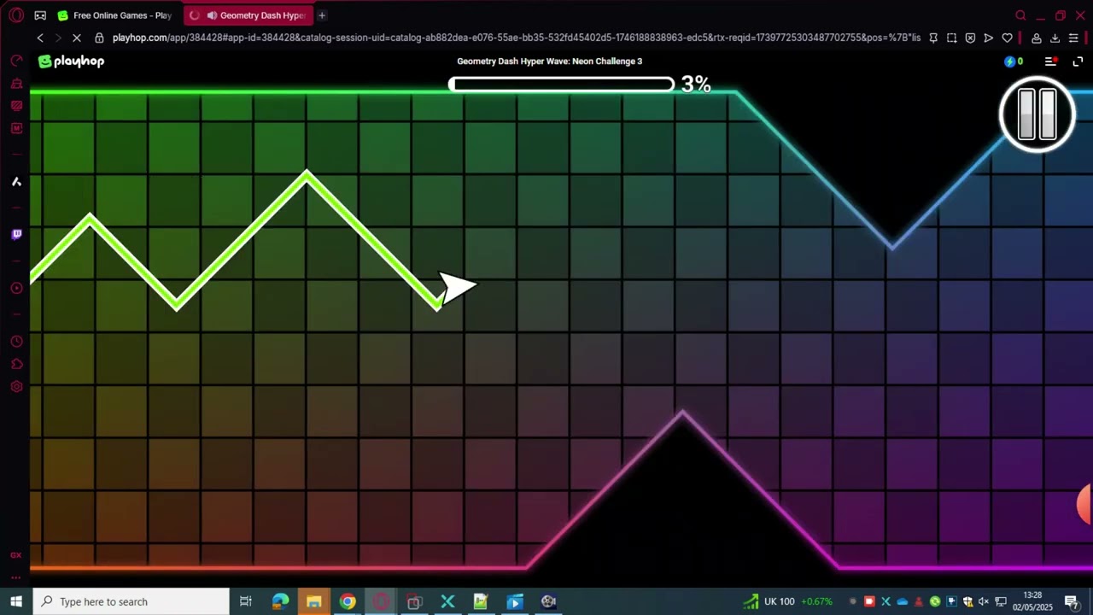Click the Playhop logo
This screenshot has width=1093, height=615.
click(72, 61)
